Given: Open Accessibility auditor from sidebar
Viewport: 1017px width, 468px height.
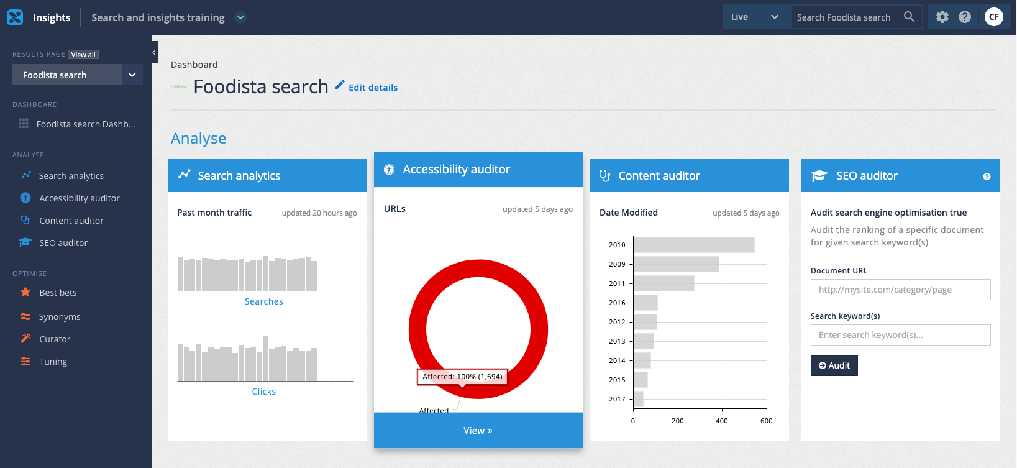Looking at the screenshot, I should tap(80, 198).
